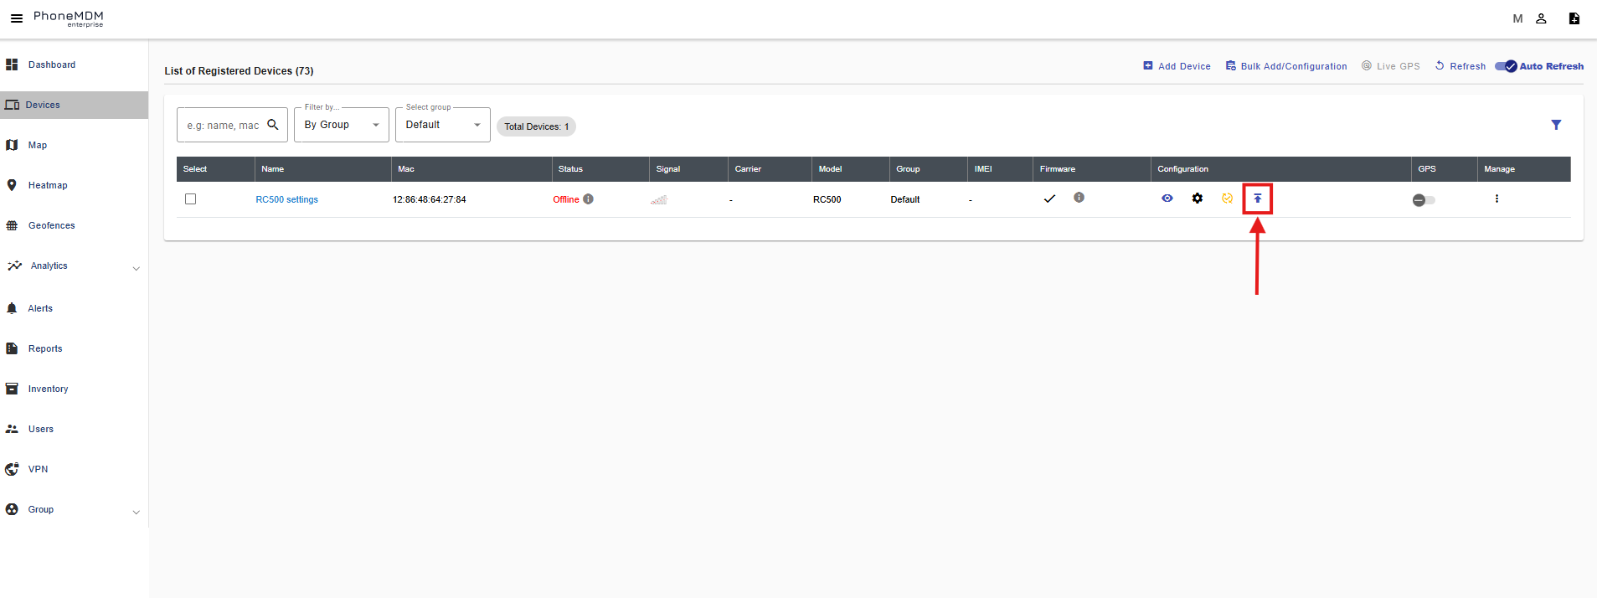
Task: Open the Inventory sidebar item
Action: [x=48, y=389]
